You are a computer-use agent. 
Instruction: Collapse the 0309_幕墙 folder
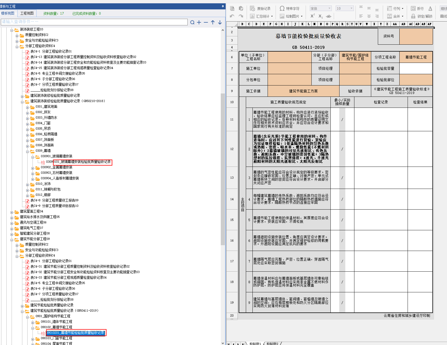(x=28, y=152)
